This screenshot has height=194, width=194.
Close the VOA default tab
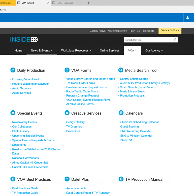48,3
